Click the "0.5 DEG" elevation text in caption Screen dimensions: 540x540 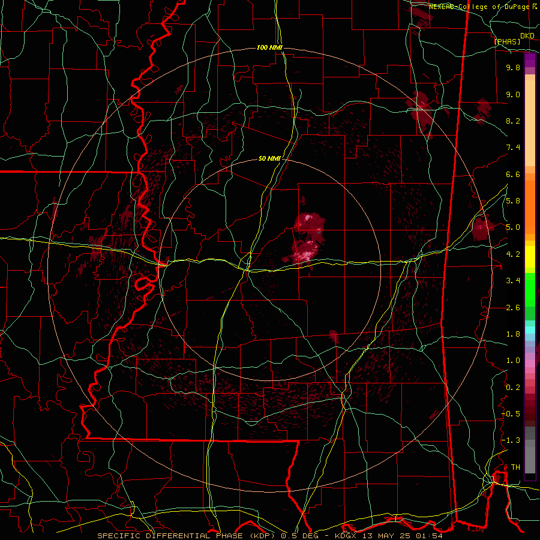[x=299, y=536]
